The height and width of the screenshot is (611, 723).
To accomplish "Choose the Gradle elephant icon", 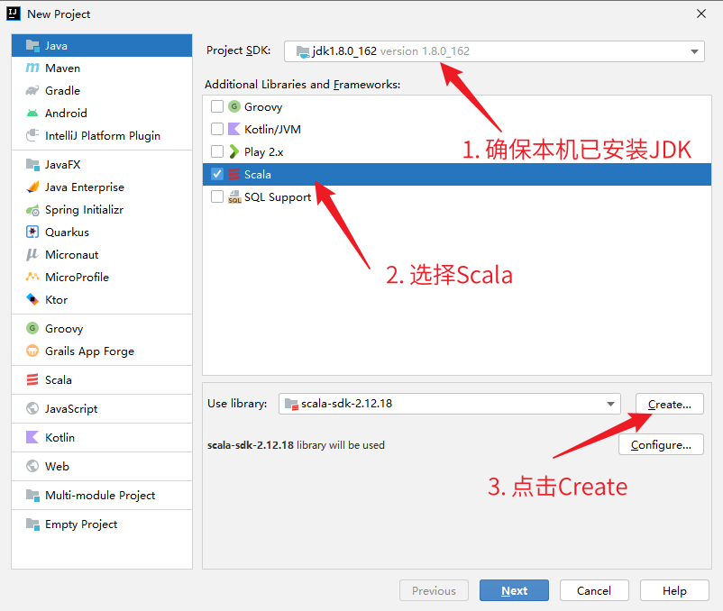I will pyautogui.click(x=32, y=91).
